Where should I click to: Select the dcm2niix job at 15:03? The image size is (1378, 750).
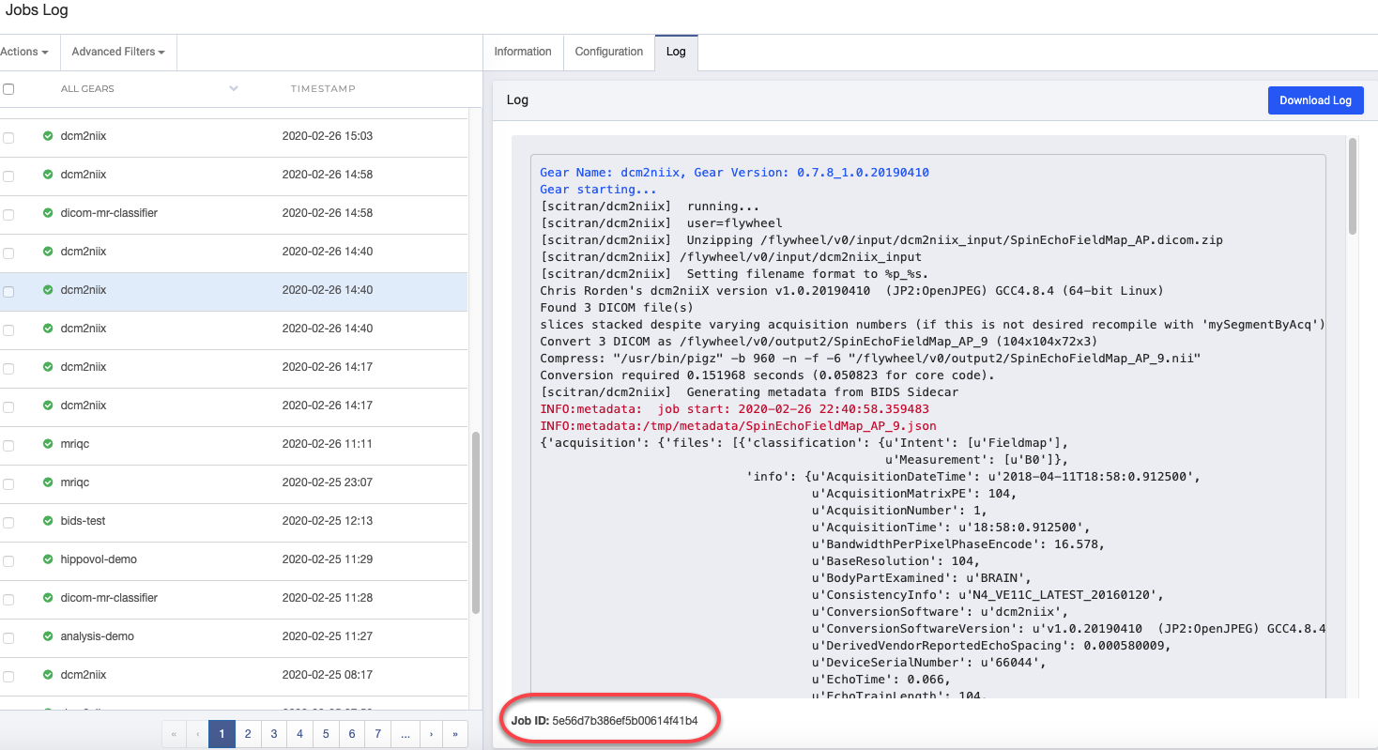point(234,136)
